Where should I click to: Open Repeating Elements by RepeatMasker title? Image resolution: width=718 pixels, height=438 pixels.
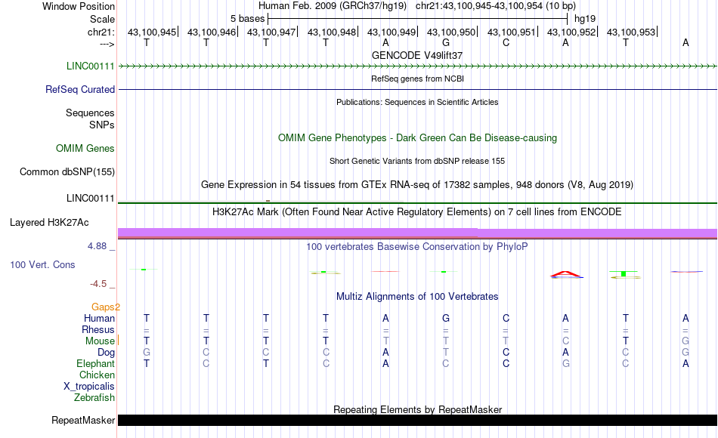(x=417, y=409)
